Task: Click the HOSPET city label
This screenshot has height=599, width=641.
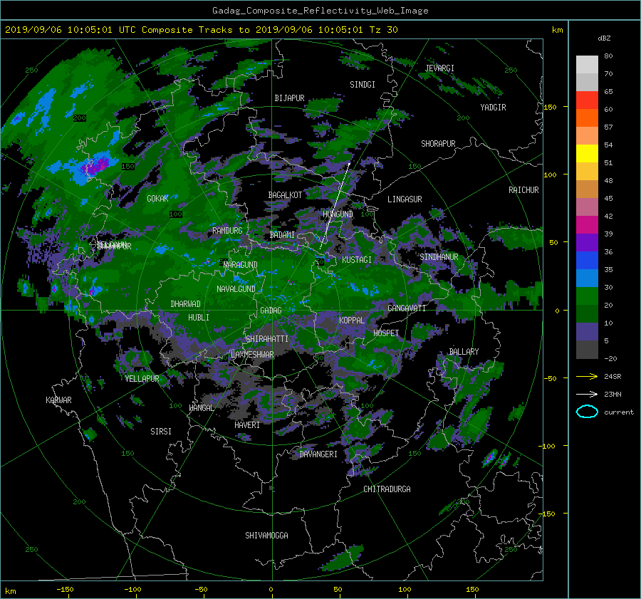Action: [386, 333]
